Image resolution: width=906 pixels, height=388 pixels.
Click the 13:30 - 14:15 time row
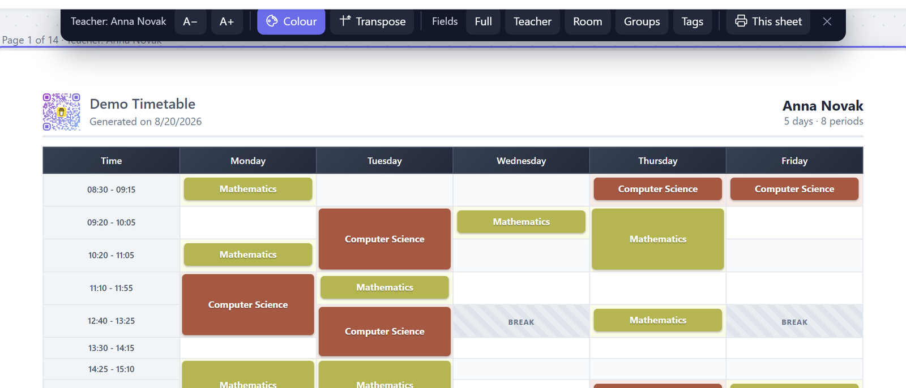111,348
